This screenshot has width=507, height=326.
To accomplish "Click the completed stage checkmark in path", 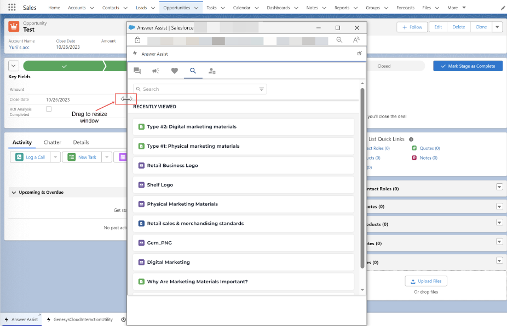I will tap(65, 66).
